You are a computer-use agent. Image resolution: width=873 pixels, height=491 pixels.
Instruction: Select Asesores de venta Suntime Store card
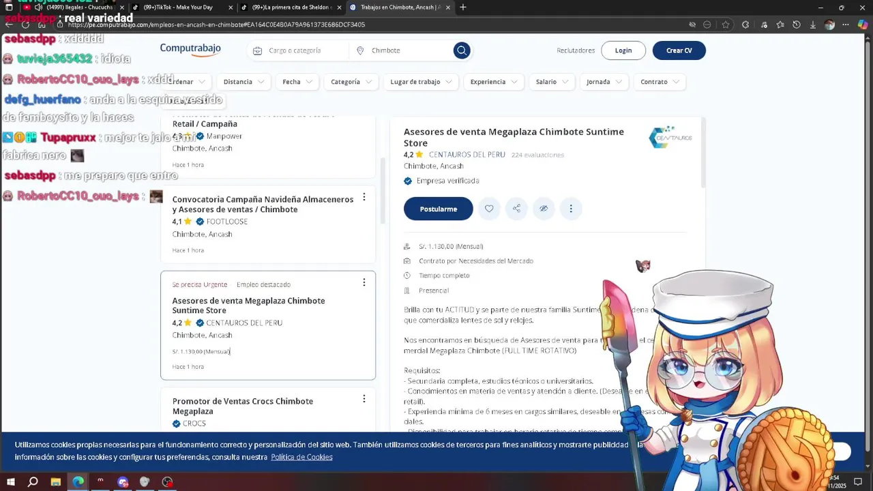268,325
